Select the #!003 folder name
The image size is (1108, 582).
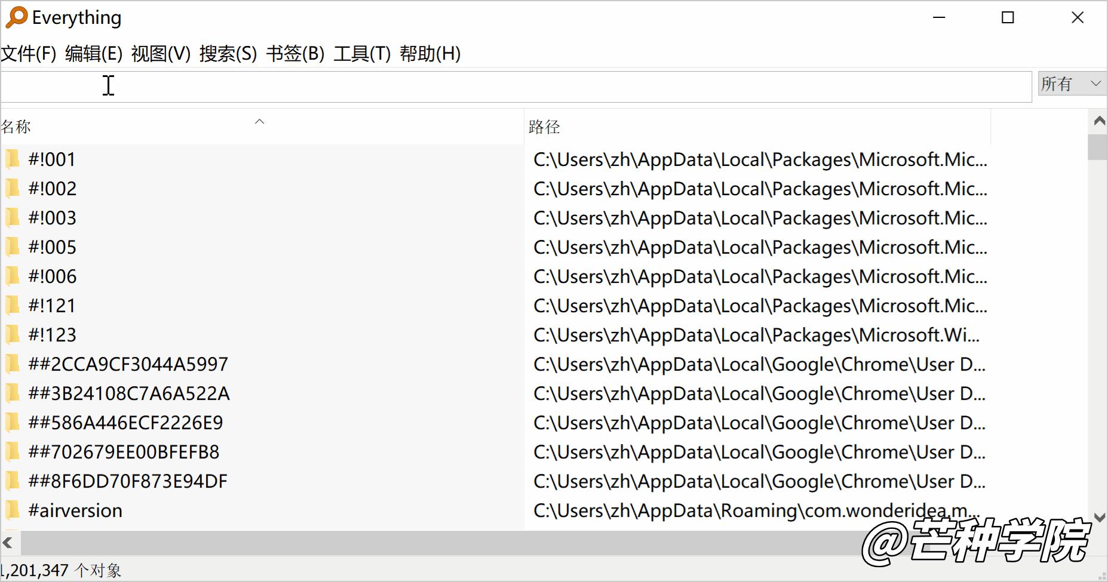[52, 218]
